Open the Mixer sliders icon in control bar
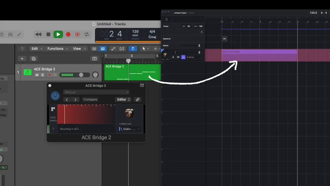 point(11,34)
